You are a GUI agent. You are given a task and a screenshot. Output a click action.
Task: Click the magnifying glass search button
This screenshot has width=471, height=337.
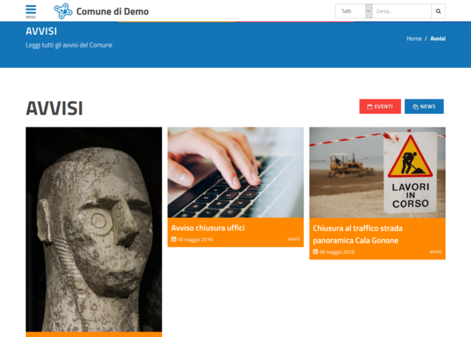[x=439, y=11]
